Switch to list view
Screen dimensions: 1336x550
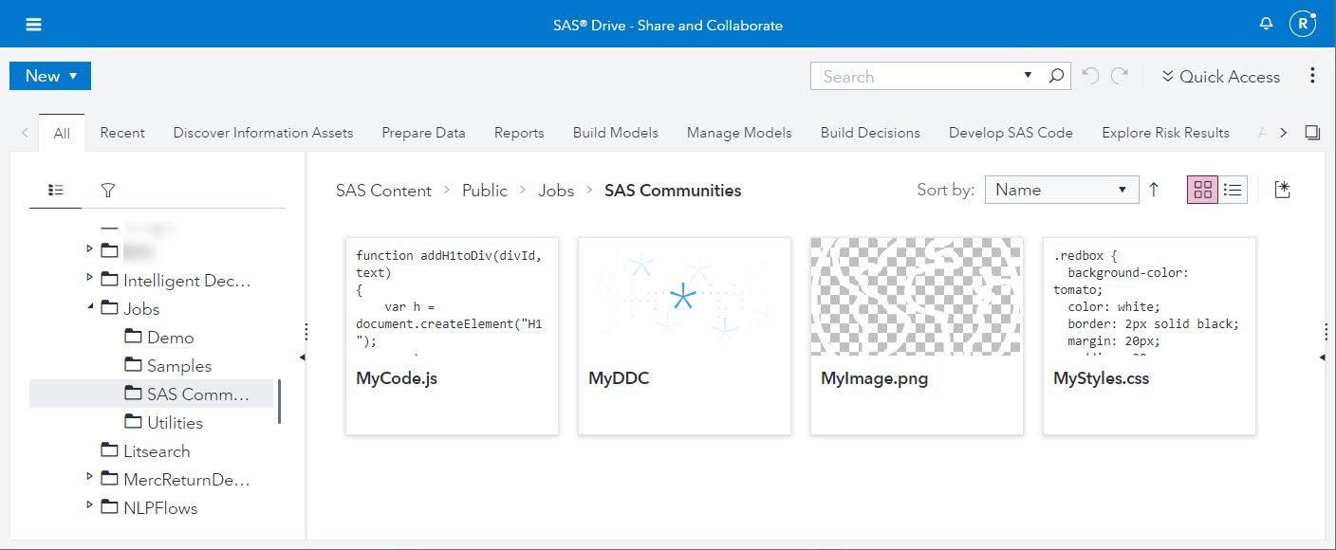pyautogui.click(x=1233, y=190)
